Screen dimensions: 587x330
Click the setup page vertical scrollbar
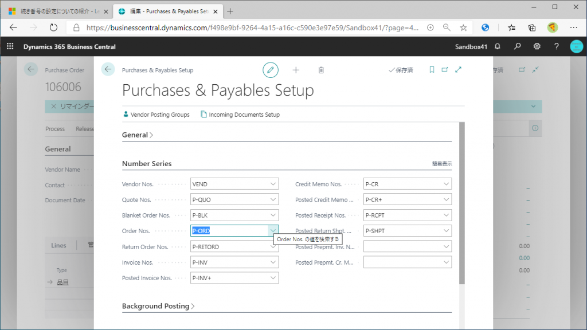[462, 203]
